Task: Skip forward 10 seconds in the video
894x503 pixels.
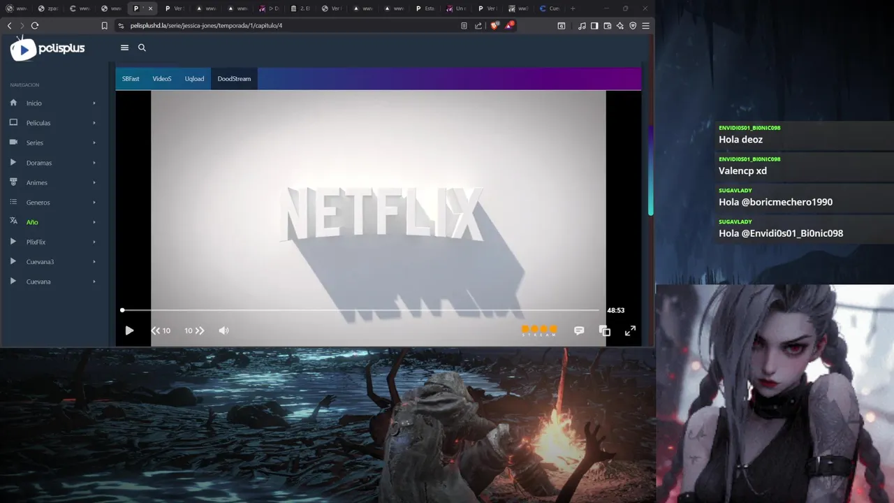Action: [x=194, y=330]
